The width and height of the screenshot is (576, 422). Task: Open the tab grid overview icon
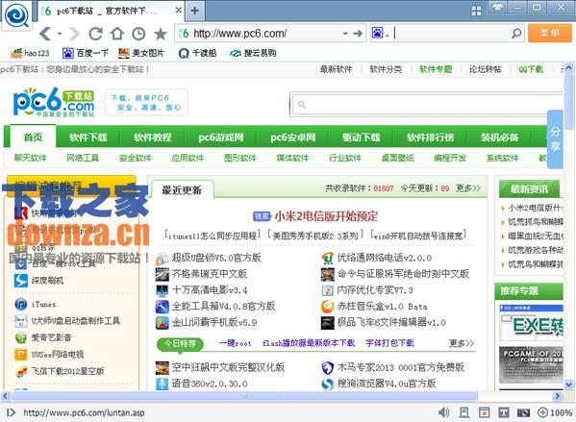pos(476,11)
